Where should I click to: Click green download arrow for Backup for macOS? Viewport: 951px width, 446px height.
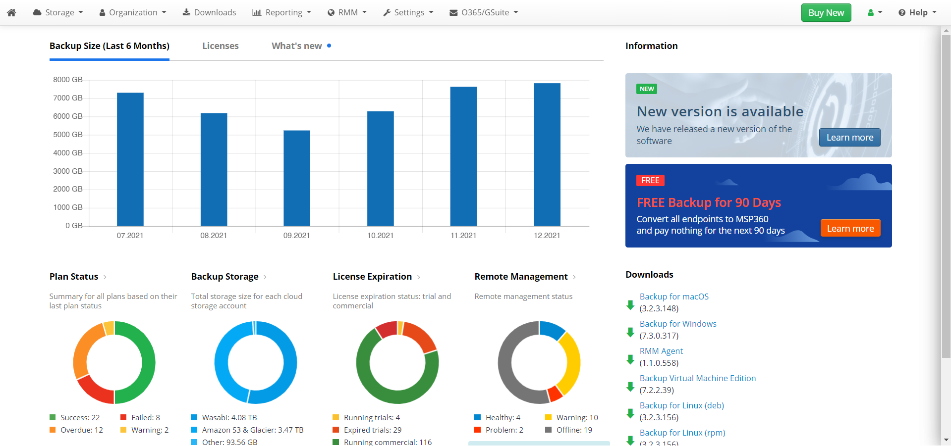630,305
